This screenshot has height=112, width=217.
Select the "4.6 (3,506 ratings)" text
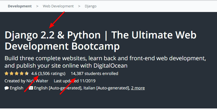pos(48,74)
